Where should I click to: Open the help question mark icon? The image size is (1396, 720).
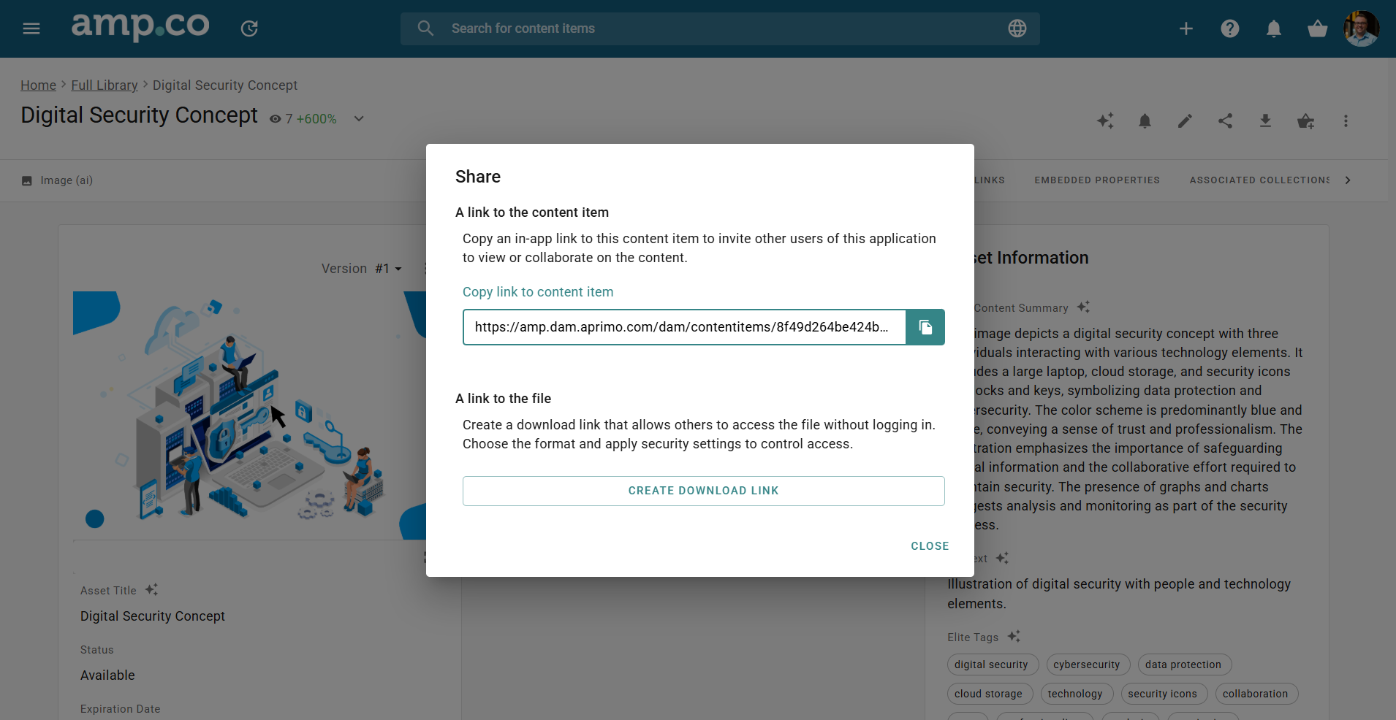click(x=1230, y=28)
